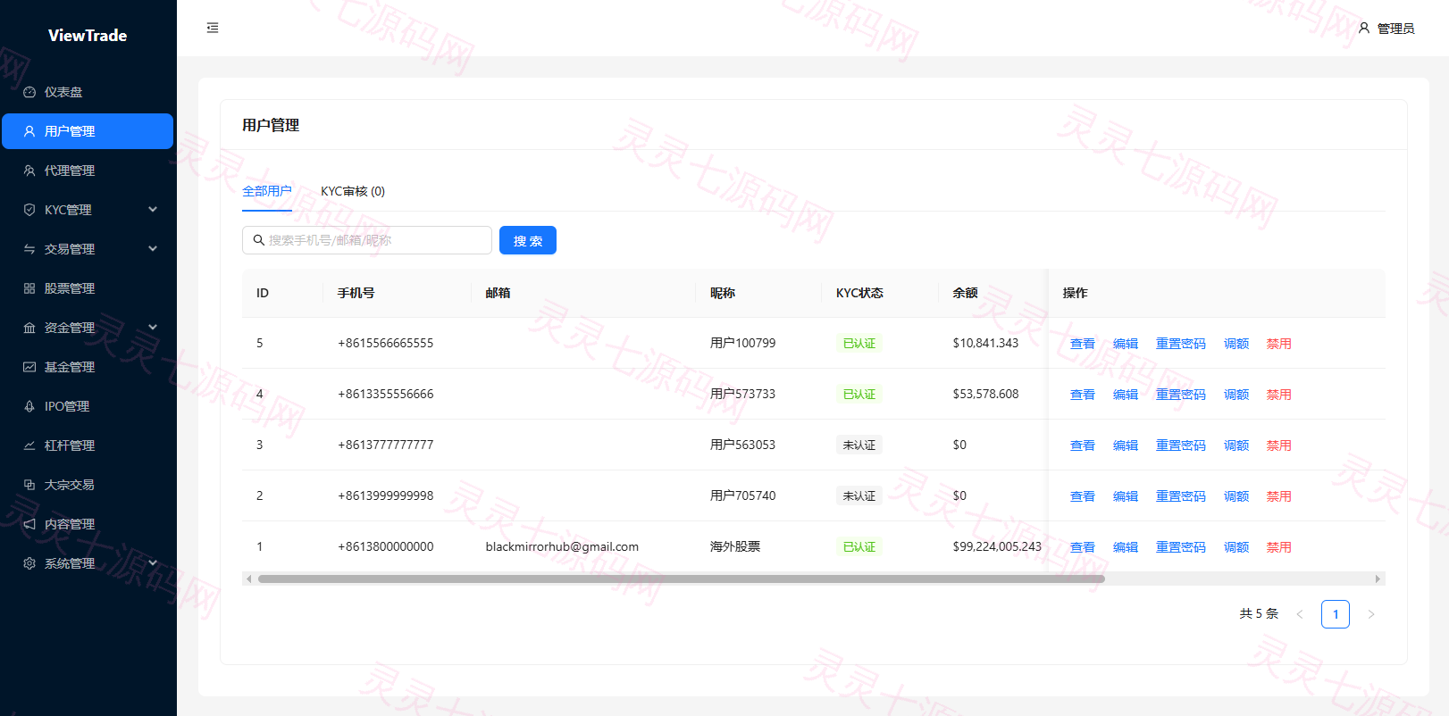Click the 仪表盘 dashboard icon in sidebar
This screenshot has height=716, width=1449.
tap(29, 92)
